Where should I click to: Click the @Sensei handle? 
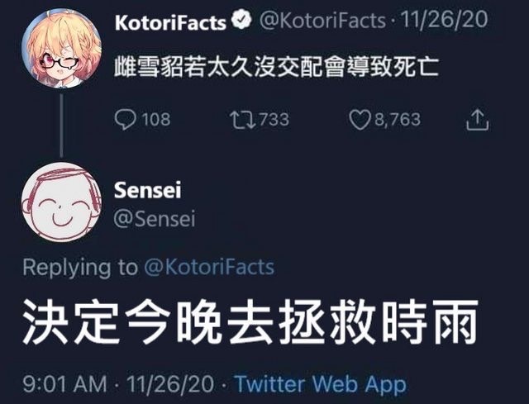tap(155, 219)
